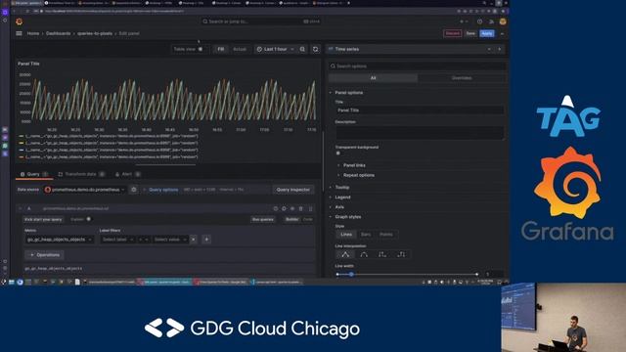Open data source settings gear icon

click(134, 190)
